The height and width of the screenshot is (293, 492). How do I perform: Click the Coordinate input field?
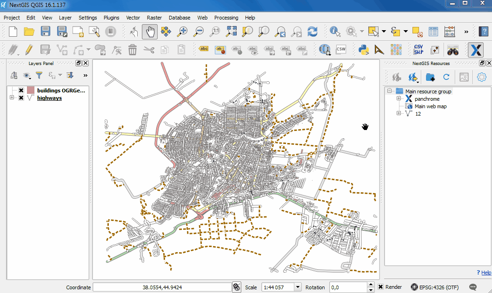click(x=163, y=286)
